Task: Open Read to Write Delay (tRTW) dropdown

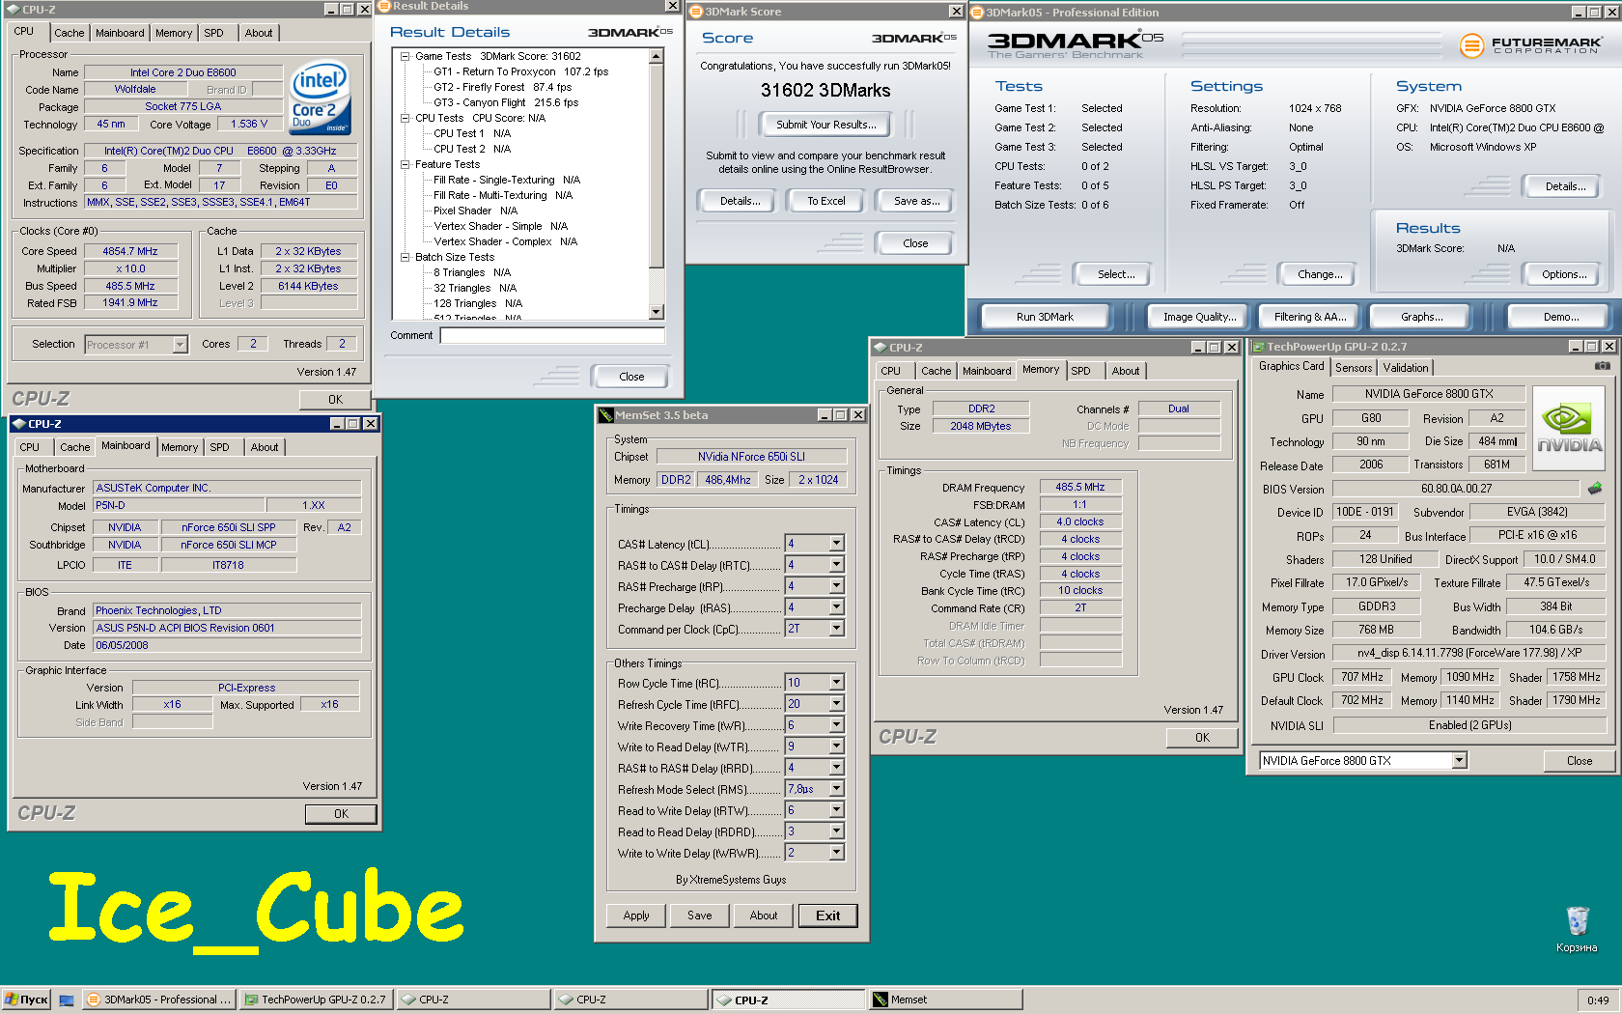Action: tap(836, 810)
